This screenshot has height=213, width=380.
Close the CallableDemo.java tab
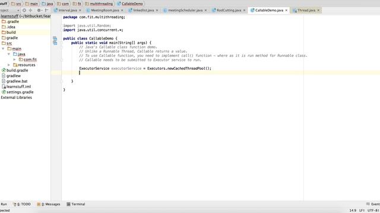[x=286, y=10]
